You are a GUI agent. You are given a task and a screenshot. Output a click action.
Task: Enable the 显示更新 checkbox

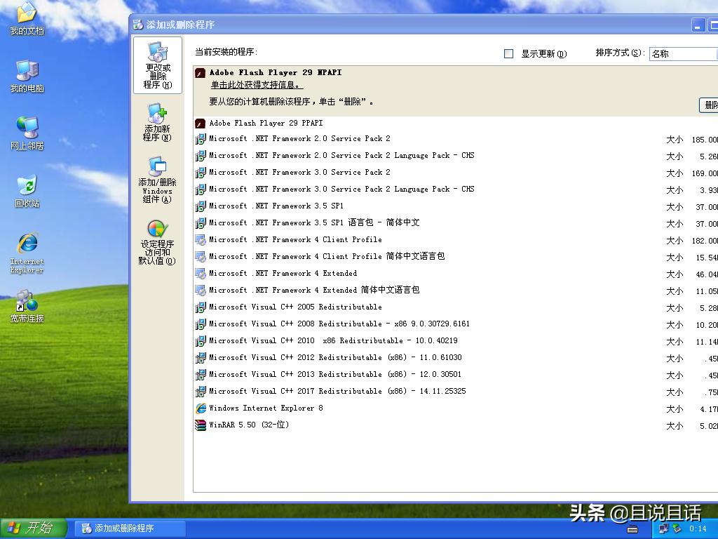click(x=508, y=53)
